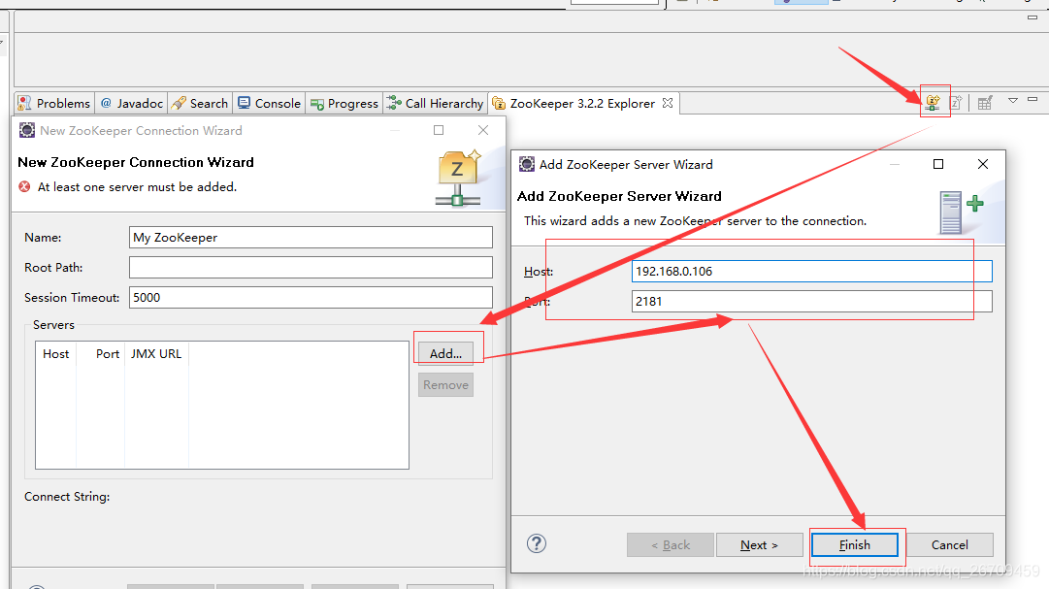Click the Javadoc tab @ icon
Viewport: 1049px width, 589px height.
pyautogui.click(x=106, y=103)
